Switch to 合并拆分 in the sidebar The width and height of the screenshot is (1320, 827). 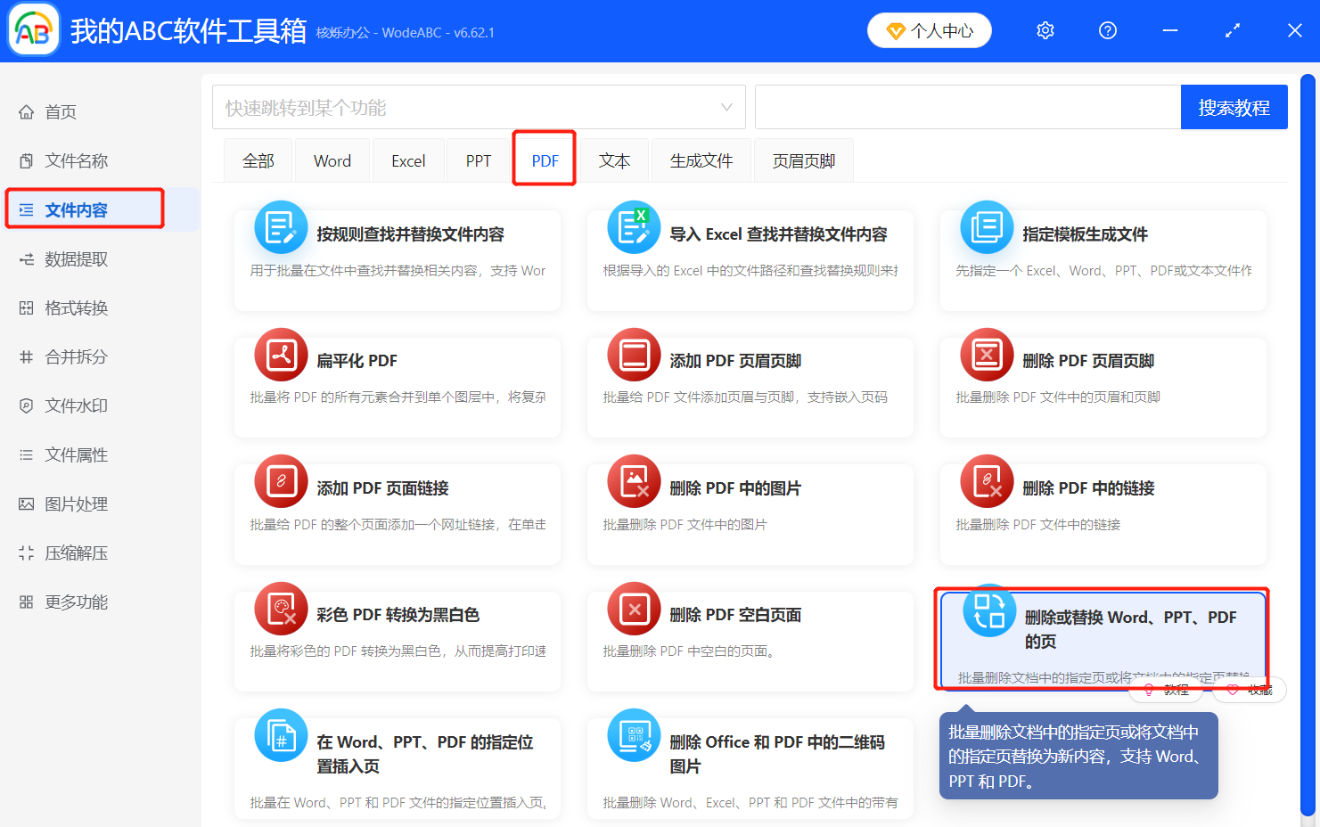tap(71, 356)
